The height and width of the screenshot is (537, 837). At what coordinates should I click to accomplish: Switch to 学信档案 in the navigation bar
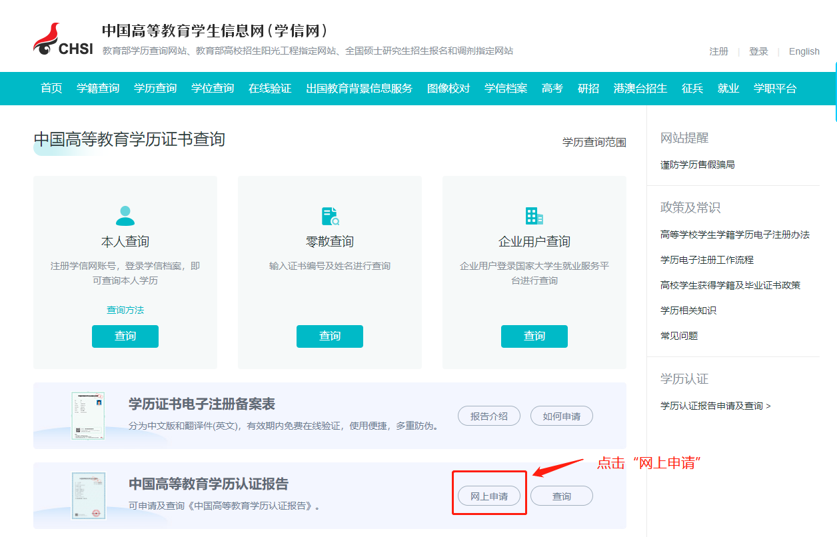point(506,88)
